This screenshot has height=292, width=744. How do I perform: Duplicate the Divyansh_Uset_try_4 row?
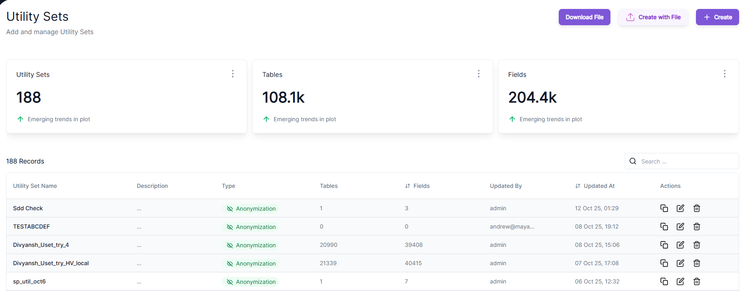(664, 245)
